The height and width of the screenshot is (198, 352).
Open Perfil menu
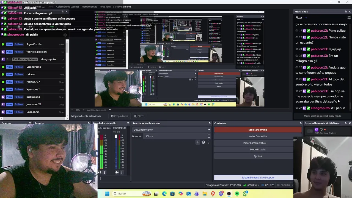[51, 7]
